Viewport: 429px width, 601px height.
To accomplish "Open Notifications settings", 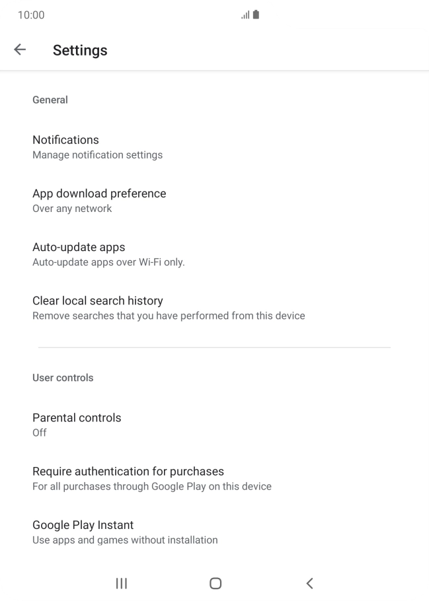I will 65,140.
